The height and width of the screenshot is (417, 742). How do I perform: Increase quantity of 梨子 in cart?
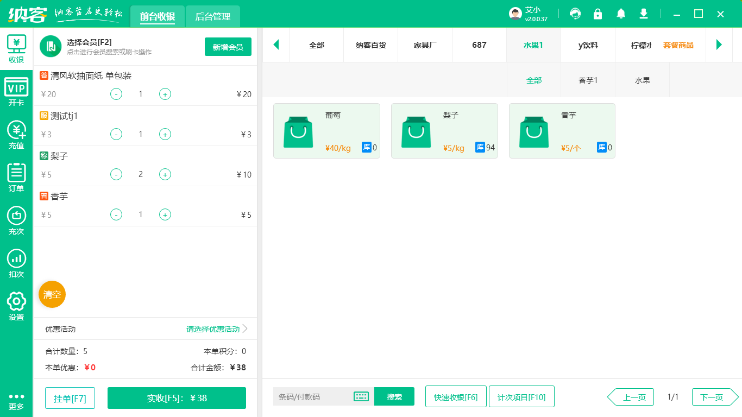[x=165, y=174]
